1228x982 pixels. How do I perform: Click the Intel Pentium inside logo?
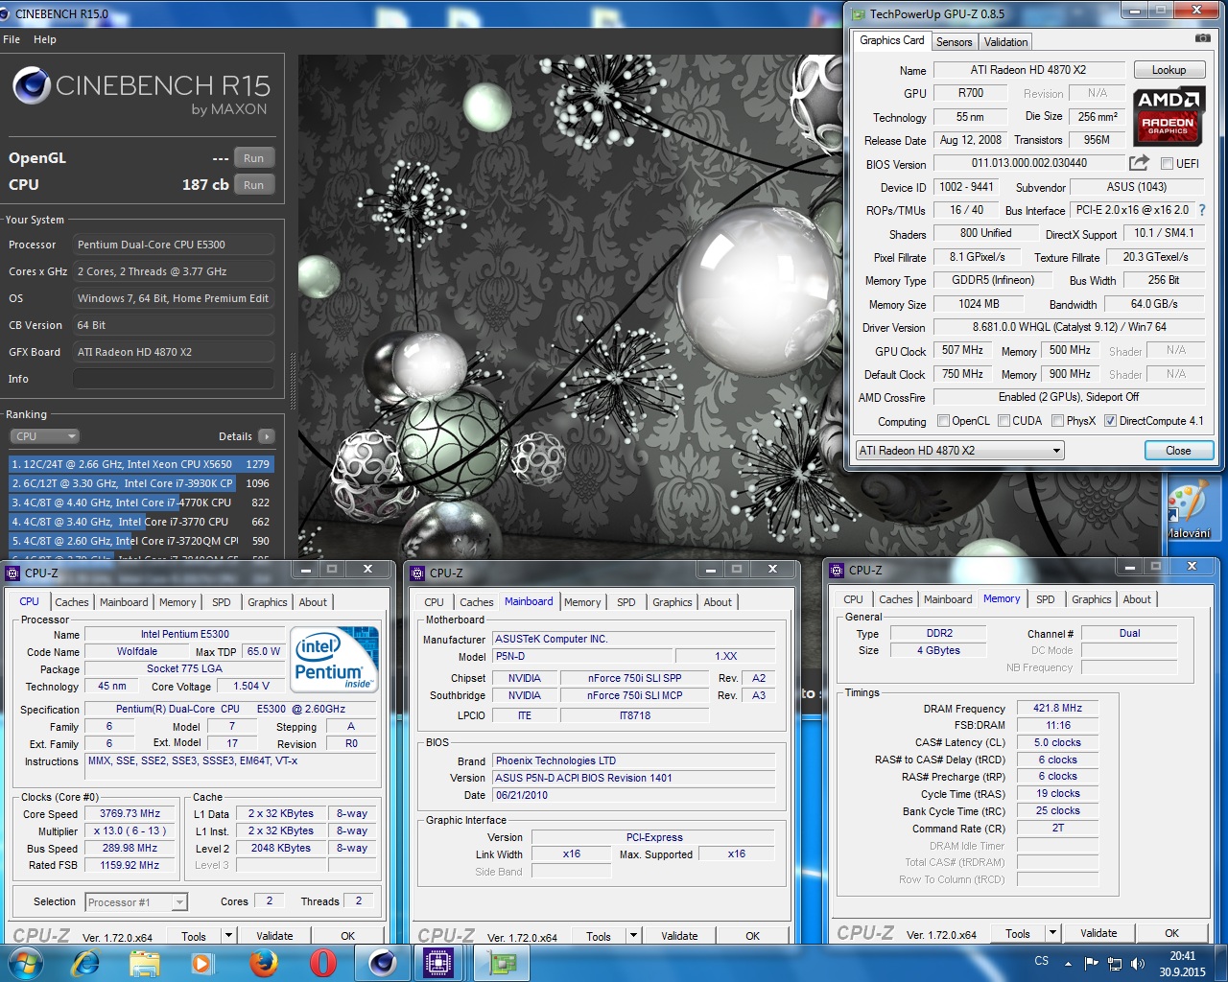[x=335, y=659]
